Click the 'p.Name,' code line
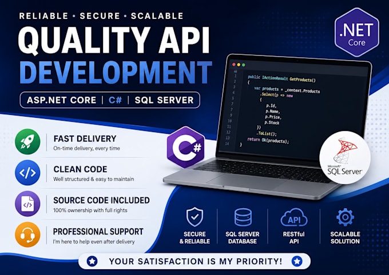Image resolution: width=389 pixels, height=275 pixels. (272, 111)
